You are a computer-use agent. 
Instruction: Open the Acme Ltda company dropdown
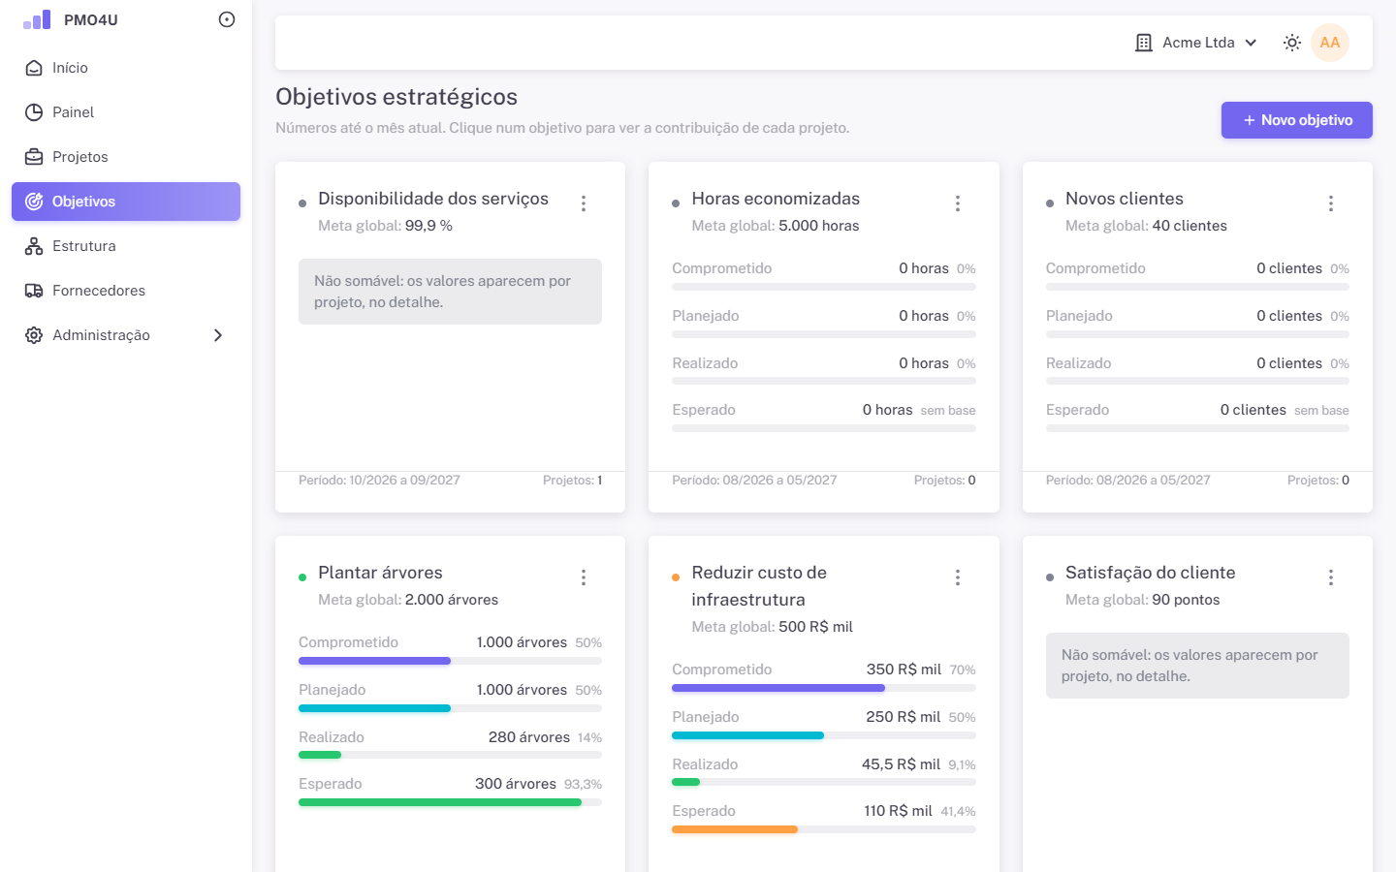pyautogui.click(x=1196, y=43)
